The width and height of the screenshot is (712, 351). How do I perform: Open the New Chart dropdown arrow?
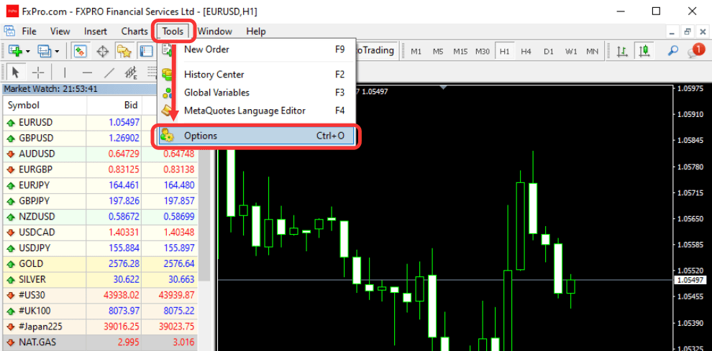(x=28, y=51)
